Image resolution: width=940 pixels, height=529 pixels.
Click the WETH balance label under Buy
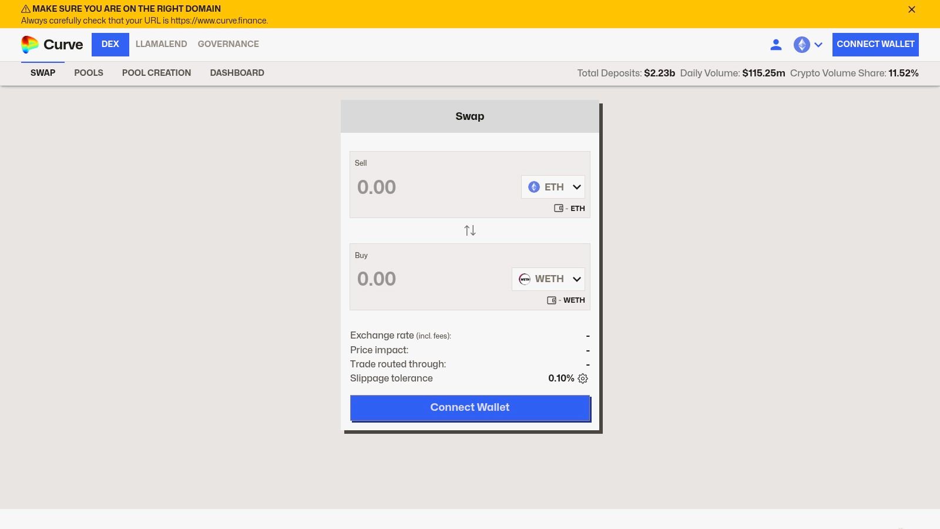574,300
